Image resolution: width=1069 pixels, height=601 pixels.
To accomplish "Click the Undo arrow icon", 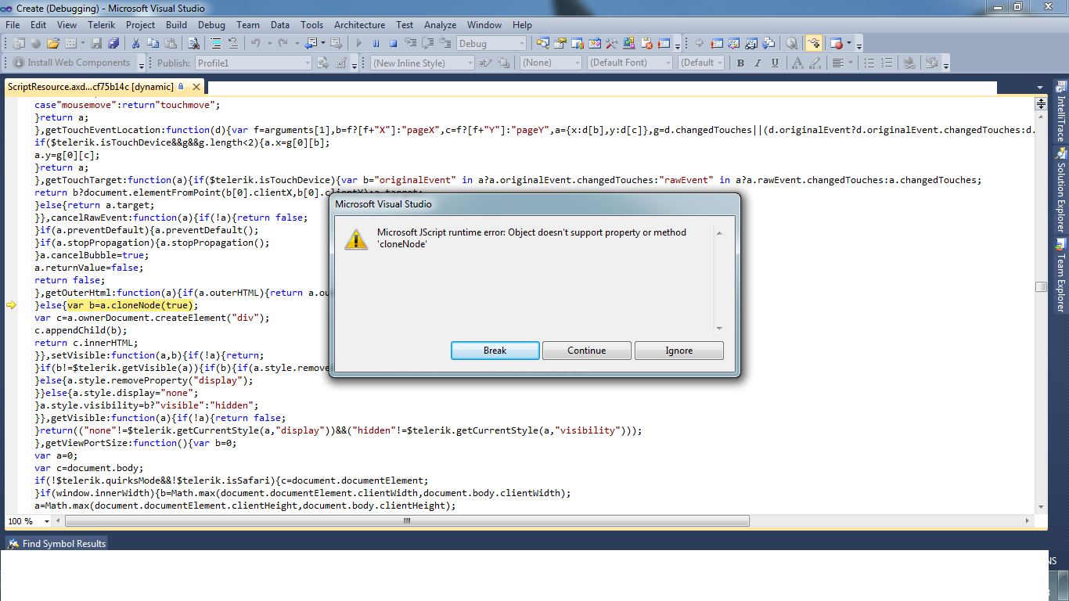I will (256, 44).
